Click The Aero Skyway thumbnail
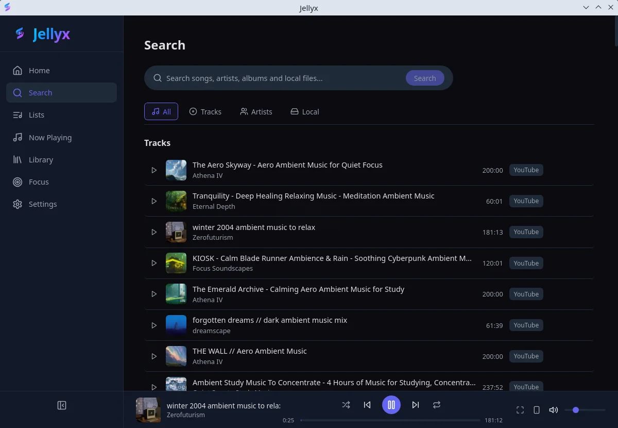Image resolution: width=618 pixels, height=428 pixels. point(176,170)
